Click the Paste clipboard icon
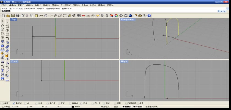Viewport: 231px width, 110px height. tap(36, 16)
